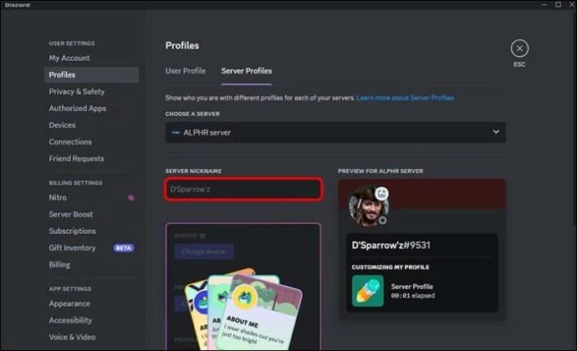Open Friend Requests settings

tap(76, 159)
